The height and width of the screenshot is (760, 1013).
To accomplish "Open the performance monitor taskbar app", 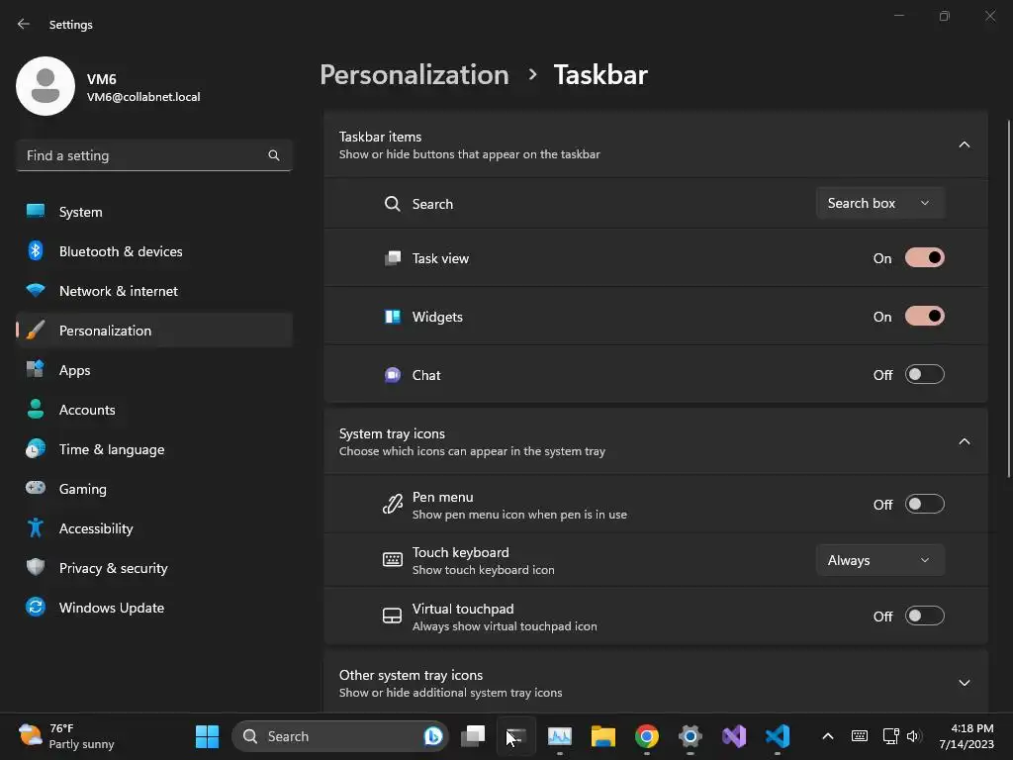I will pyautogui.click(x=560, y=736).
